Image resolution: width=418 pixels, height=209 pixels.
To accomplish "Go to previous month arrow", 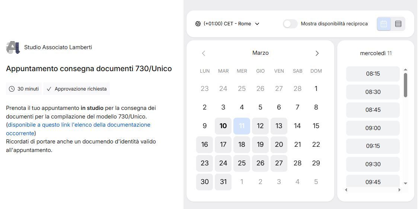I will point(204,53).
